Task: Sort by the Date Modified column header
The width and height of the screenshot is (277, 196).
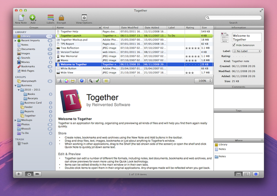Action: pyautogui.click(x=131, y=27)
